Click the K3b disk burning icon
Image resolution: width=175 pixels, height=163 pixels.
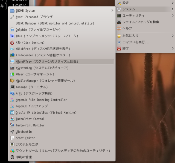click(12, 42)
